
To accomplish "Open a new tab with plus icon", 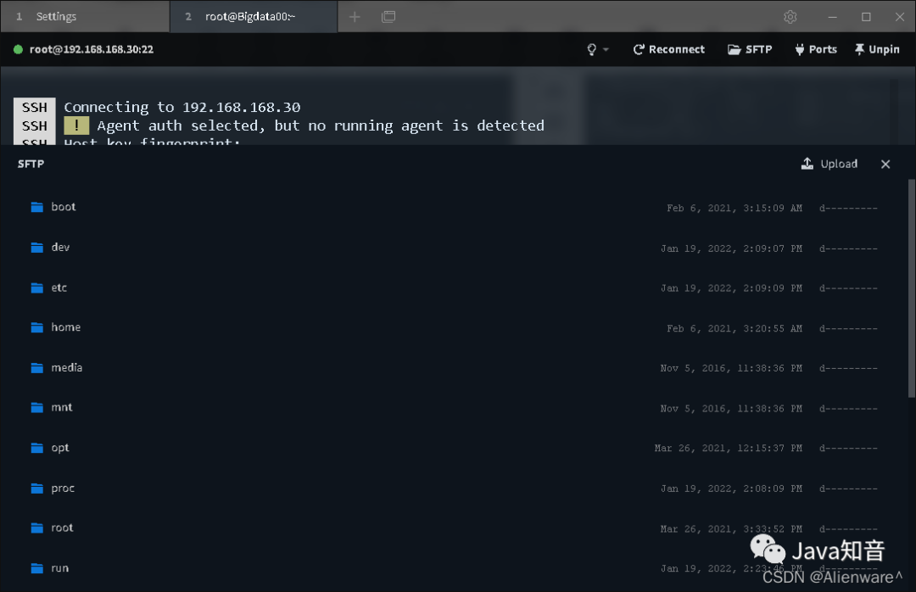I will pyautogui.click(x=355, y=17).
